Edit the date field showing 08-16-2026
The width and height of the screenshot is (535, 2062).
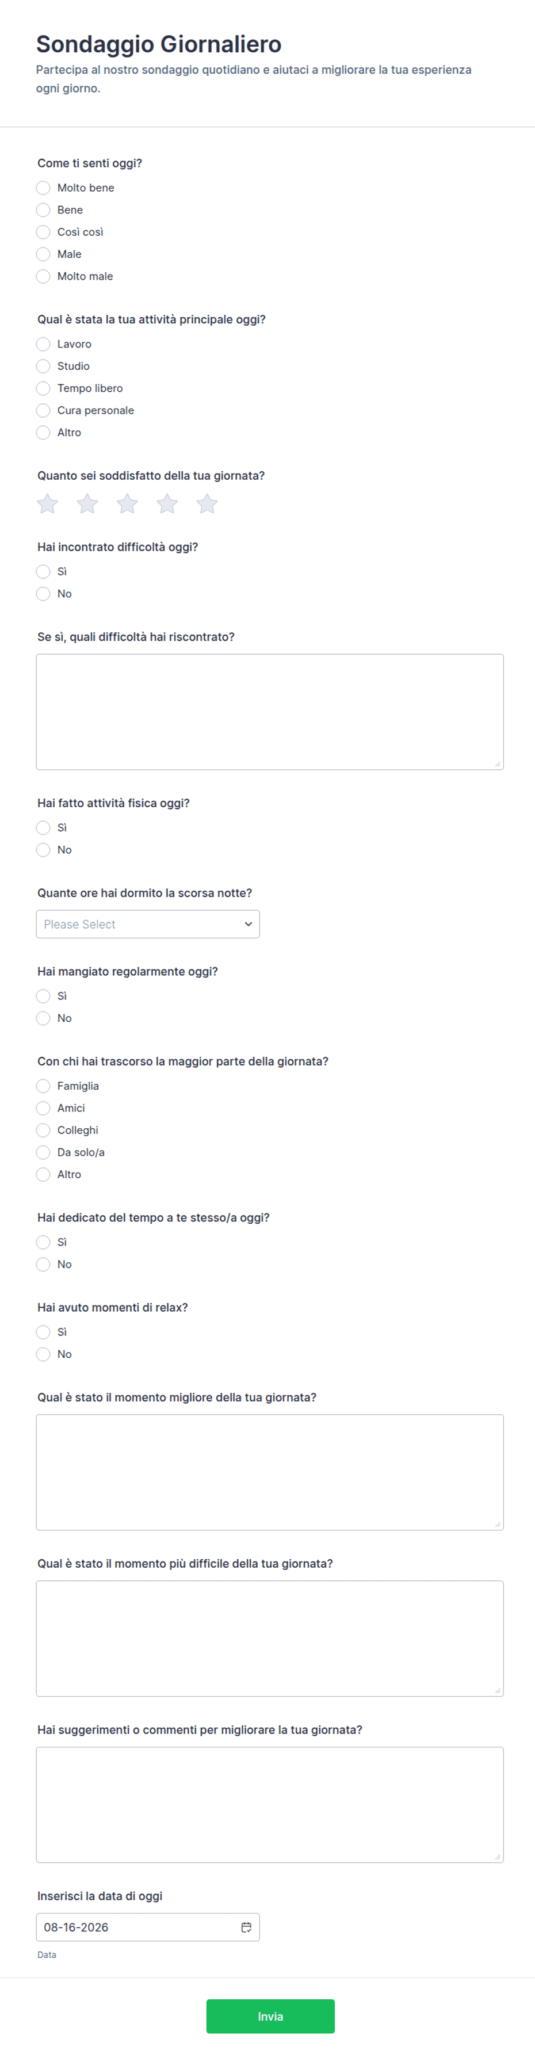click(147, 1927)
